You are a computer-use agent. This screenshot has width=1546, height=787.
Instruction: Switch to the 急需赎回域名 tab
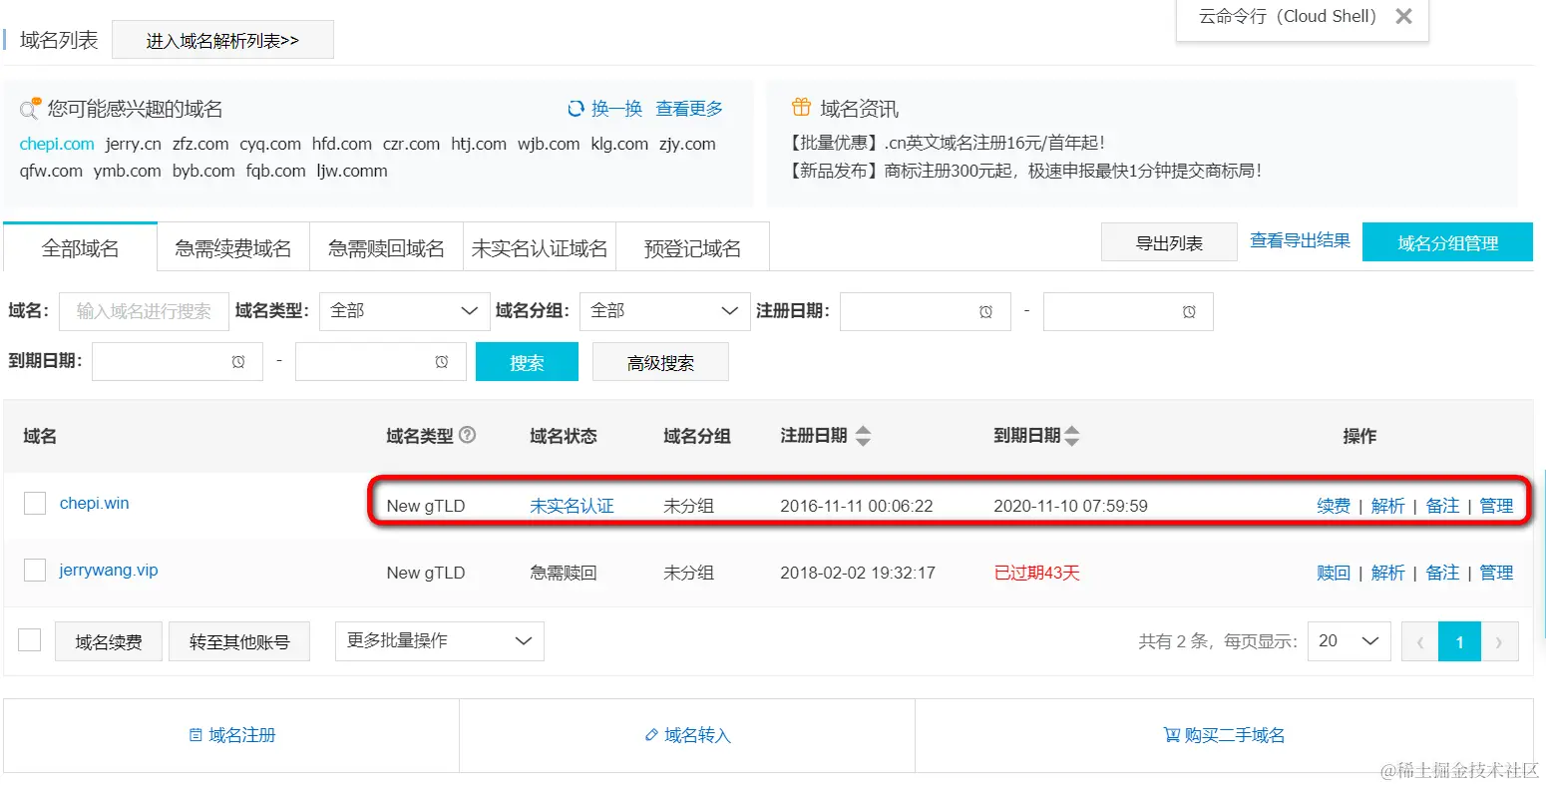(x=387, y=247)
